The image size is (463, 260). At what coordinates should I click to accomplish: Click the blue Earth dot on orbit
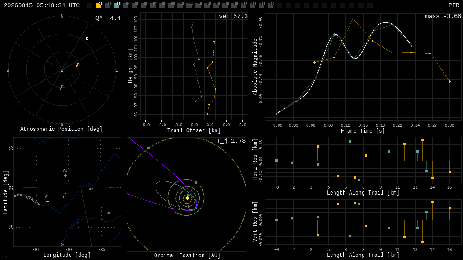pyautogui.click(x=197, y=205)
